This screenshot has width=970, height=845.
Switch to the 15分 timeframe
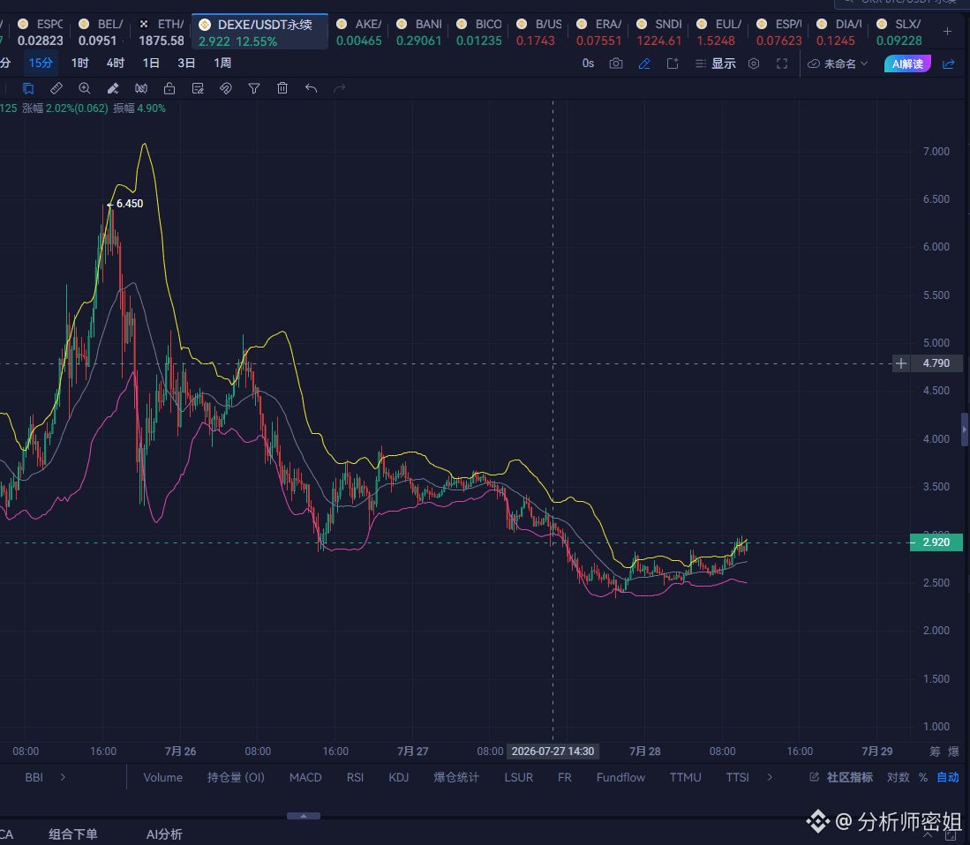[41, 63]
